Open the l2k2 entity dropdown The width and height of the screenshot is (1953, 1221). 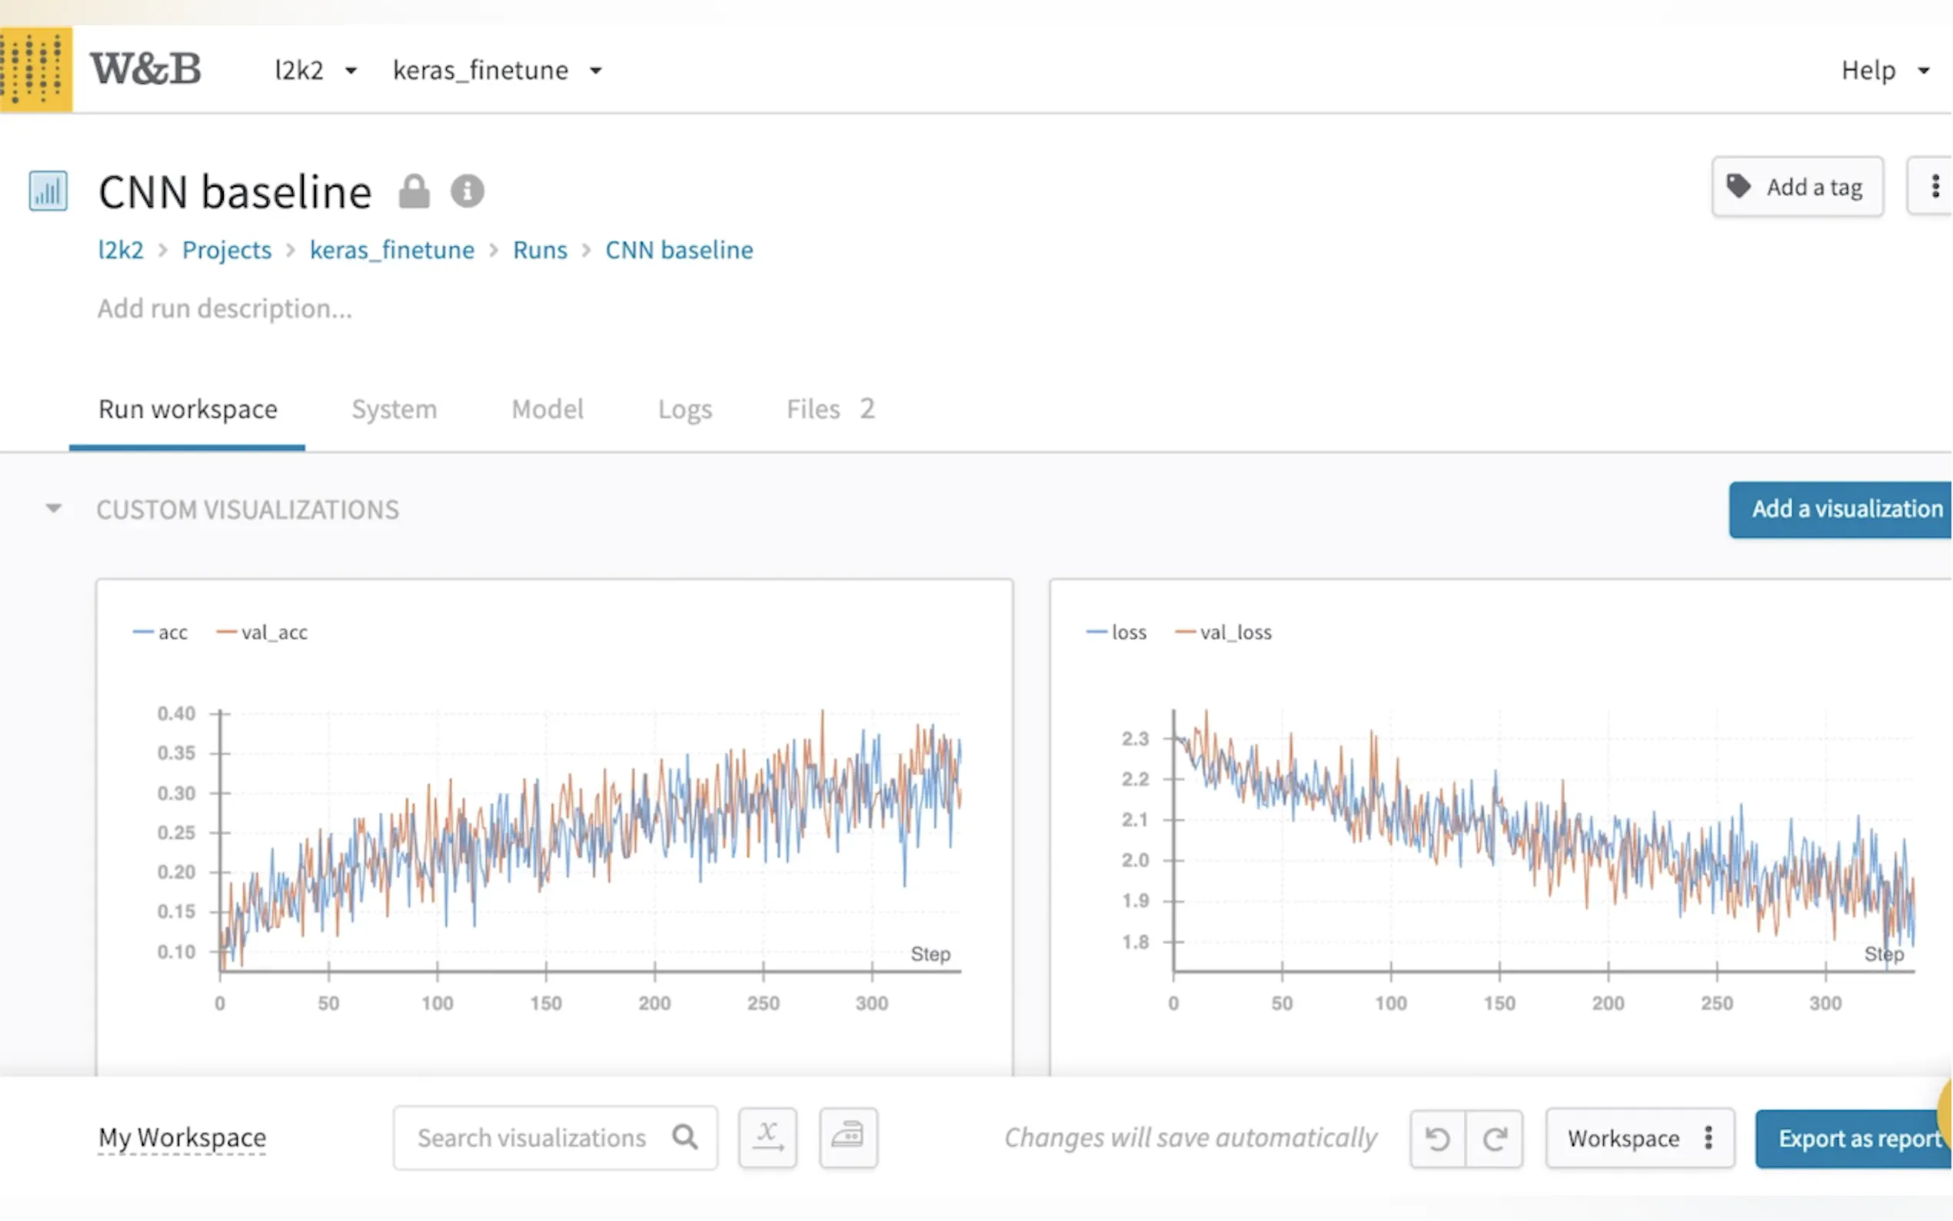(x=315, y=70)
